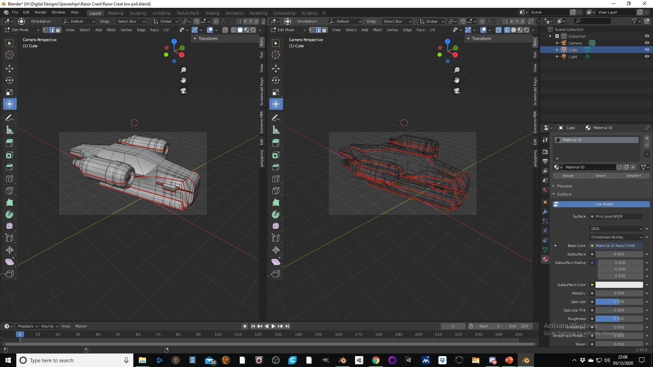Image resolution: width=653 pixels, height=367 pixels.
Task: Hide the Cube object in outliner
Action: 647,50
